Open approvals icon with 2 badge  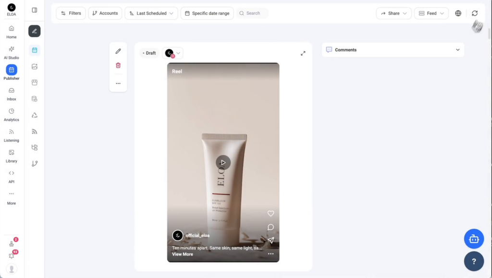pos(12,243)
